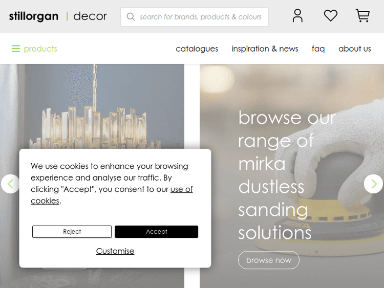Viewport: 384px width, 288px height.
Task: Open inspiration & news section
Action: (x=265, y=49)
